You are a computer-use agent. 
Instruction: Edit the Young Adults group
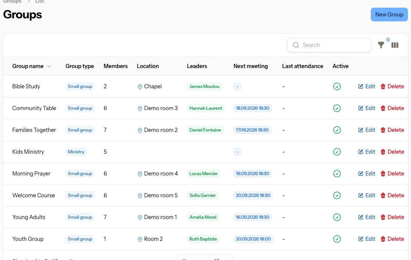point(367,217)
